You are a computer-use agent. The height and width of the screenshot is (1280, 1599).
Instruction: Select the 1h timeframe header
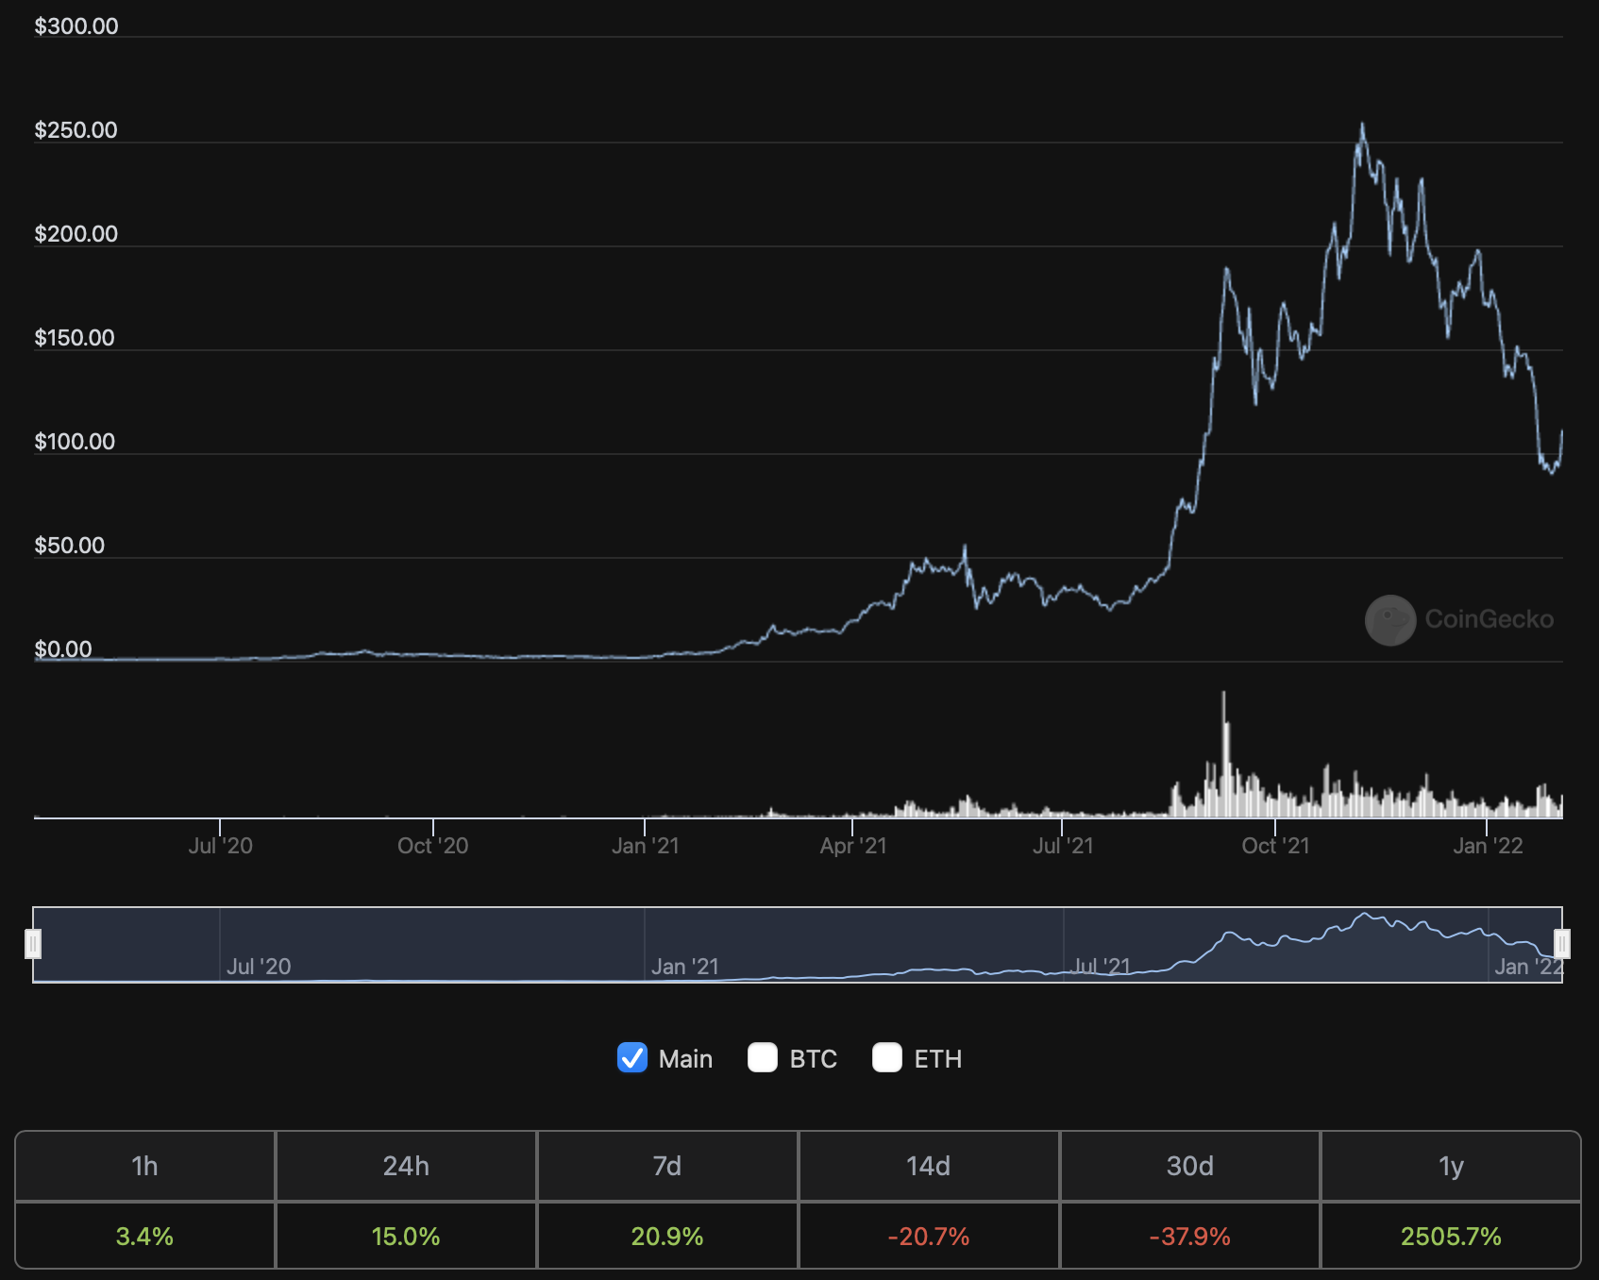144,1167
